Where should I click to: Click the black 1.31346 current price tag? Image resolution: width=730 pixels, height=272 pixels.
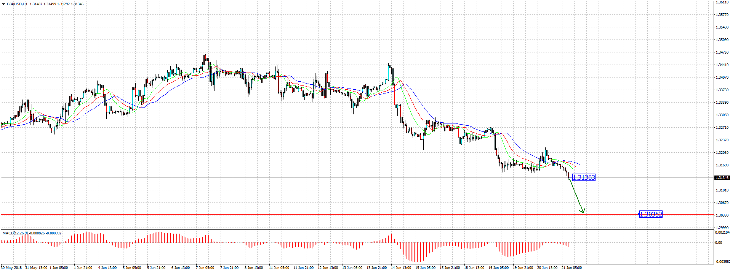click(x=722, y=178)
